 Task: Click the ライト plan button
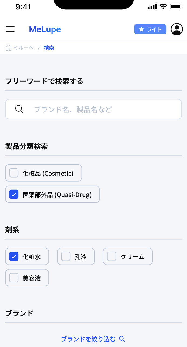tap(150, 29)
